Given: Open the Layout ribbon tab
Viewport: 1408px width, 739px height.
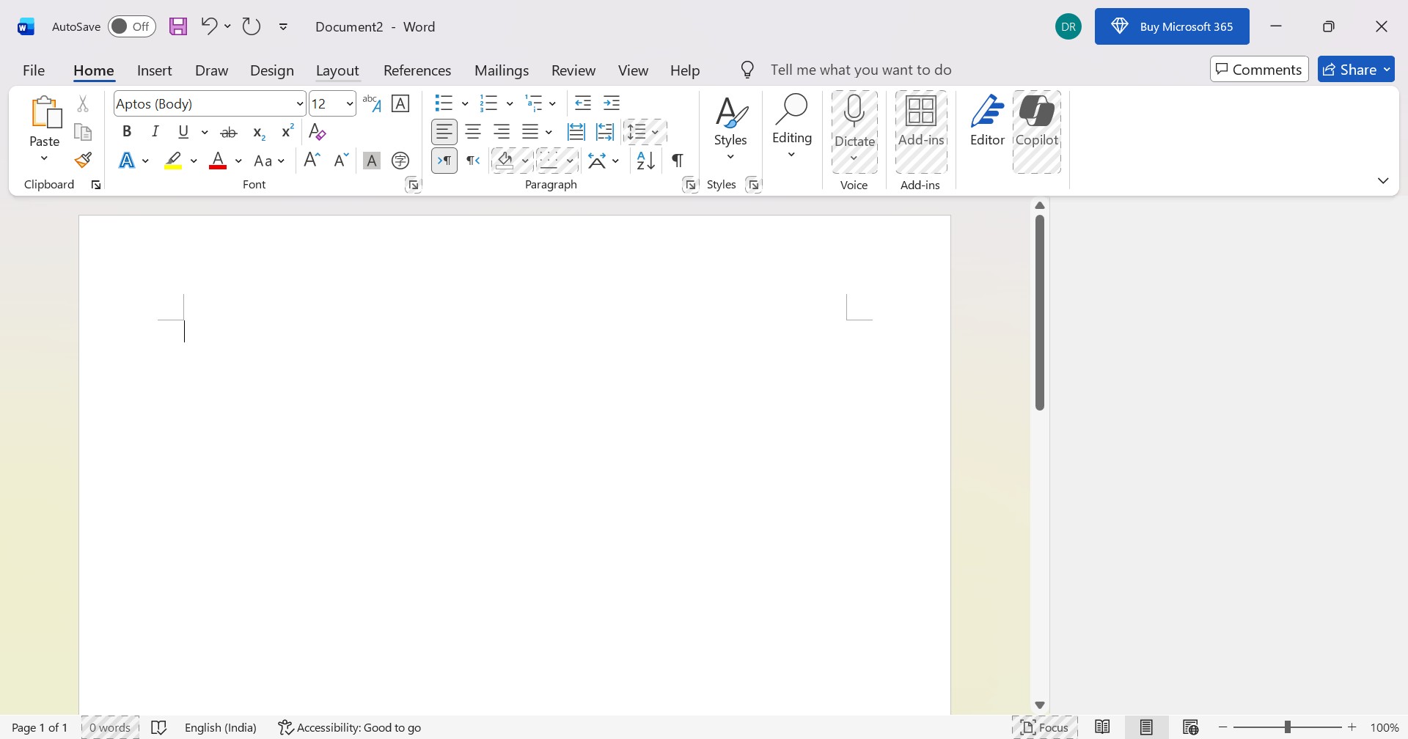Looking at the screenshot, I should tap(337, 70).
